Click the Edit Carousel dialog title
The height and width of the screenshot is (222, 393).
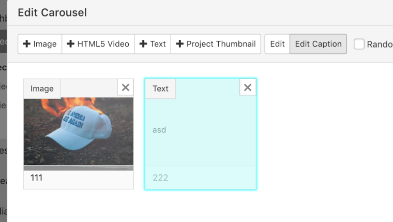tap(52, 12)
